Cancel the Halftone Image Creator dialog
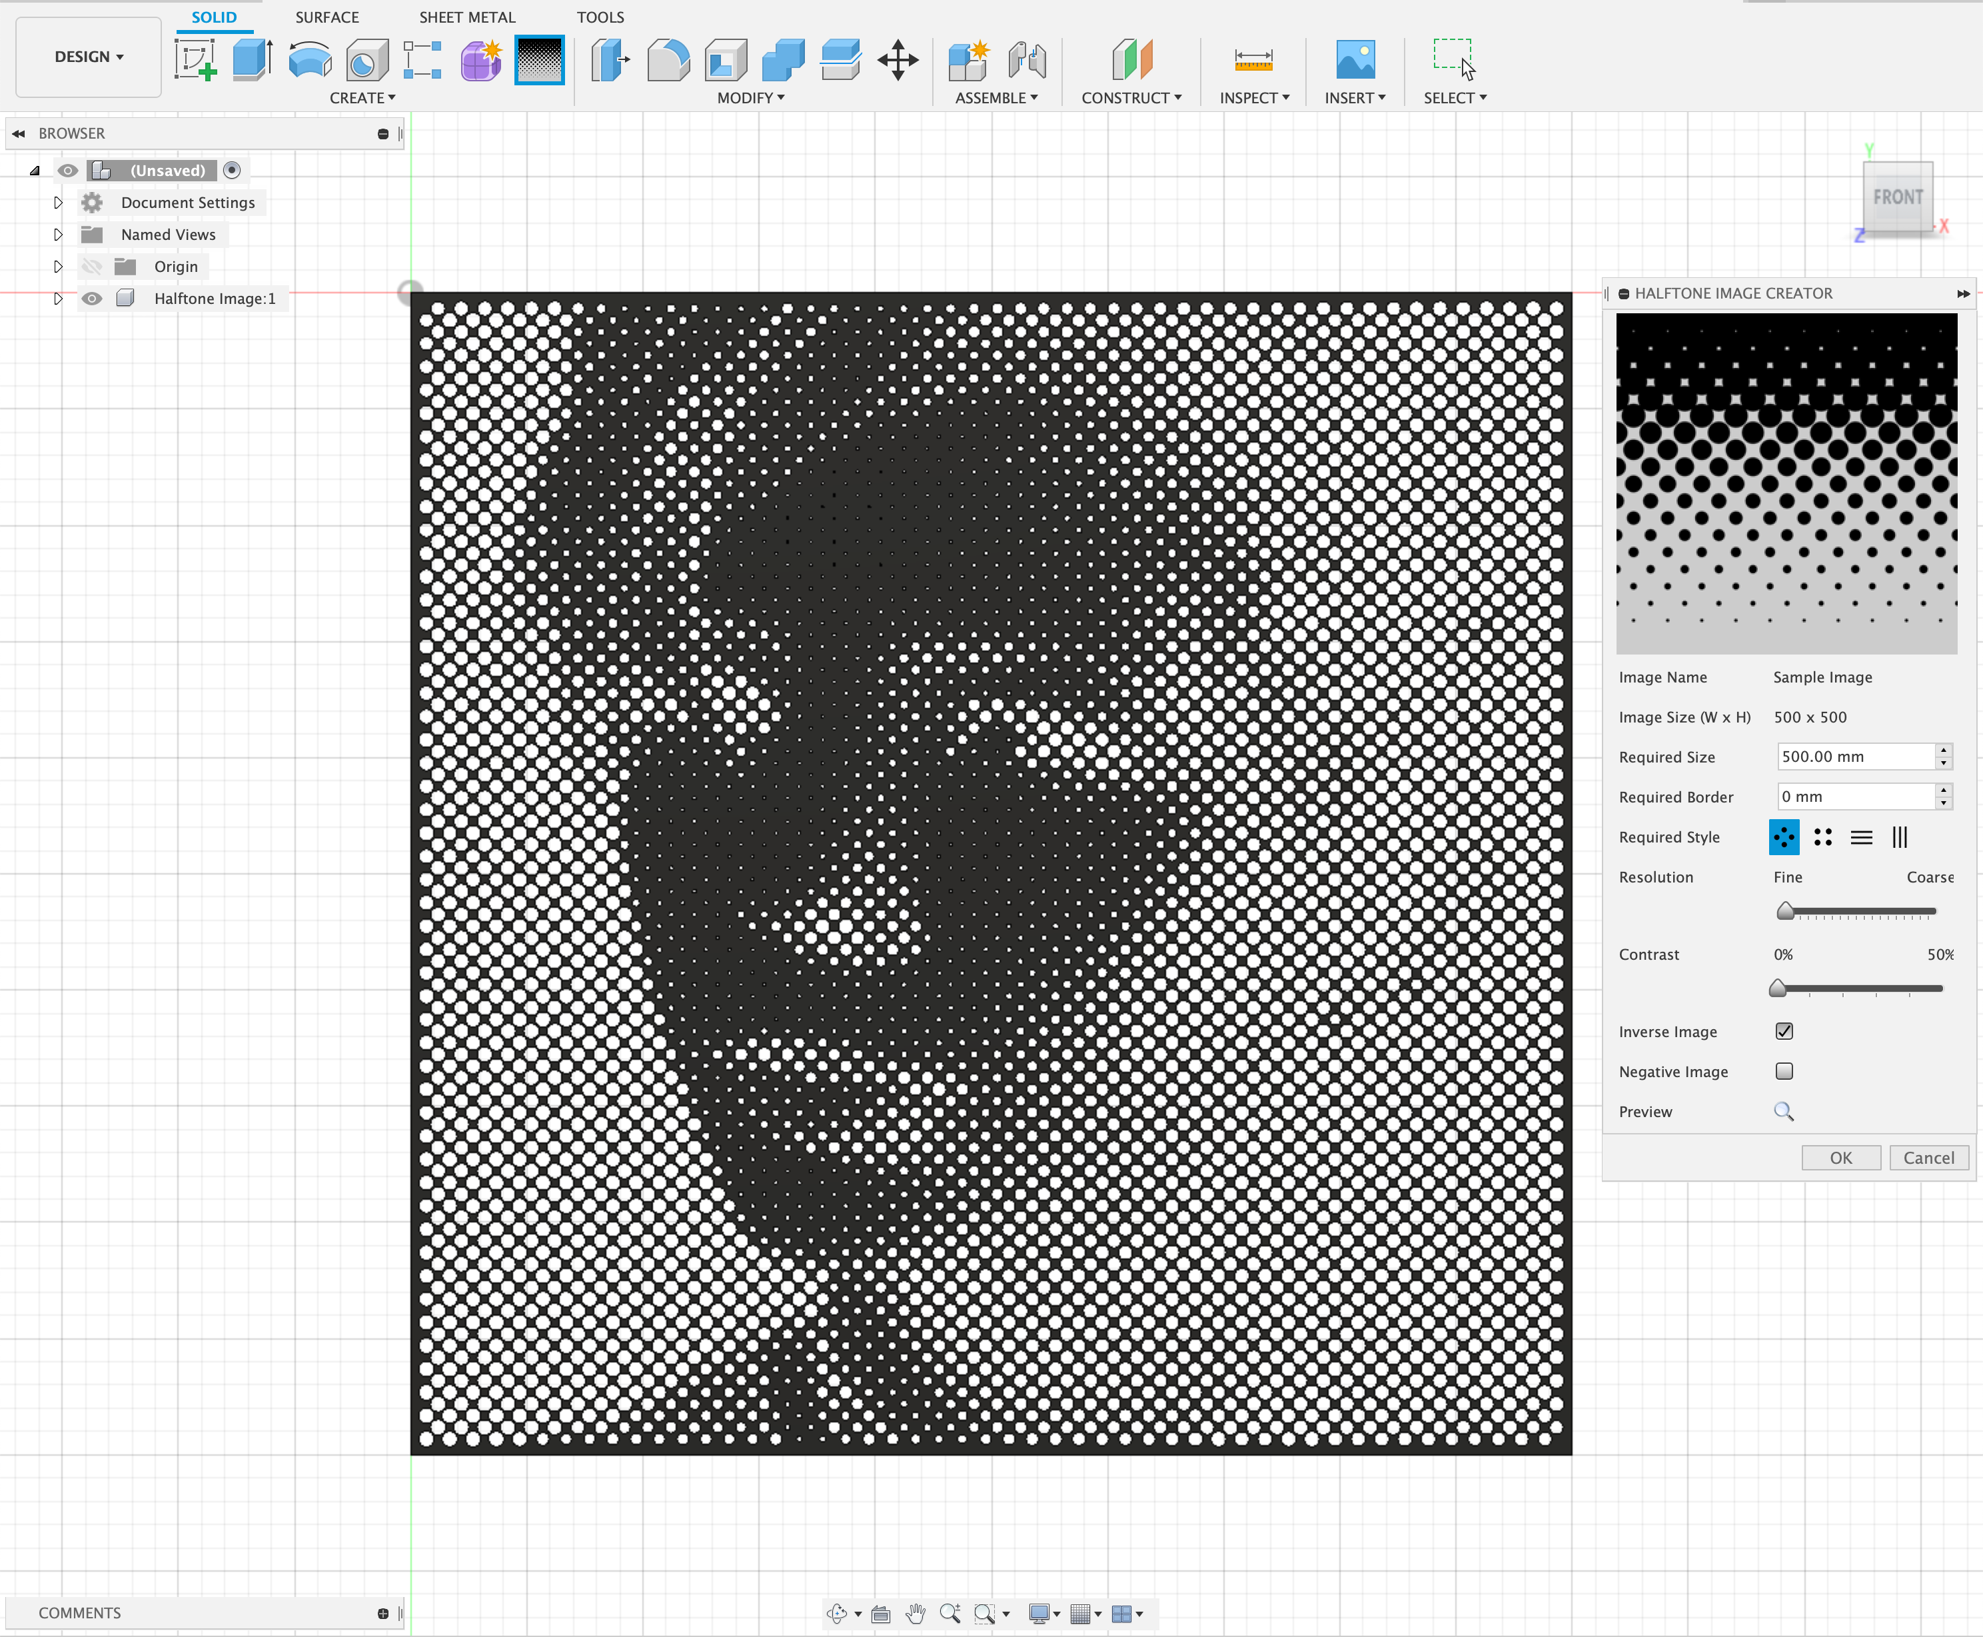1983x1637 pixels. click(x=1928, y=1158)
